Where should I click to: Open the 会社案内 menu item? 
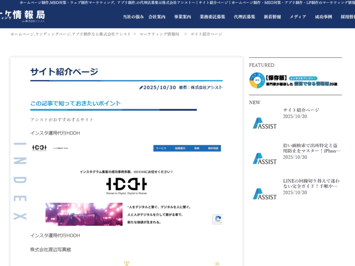pos(157,17)
